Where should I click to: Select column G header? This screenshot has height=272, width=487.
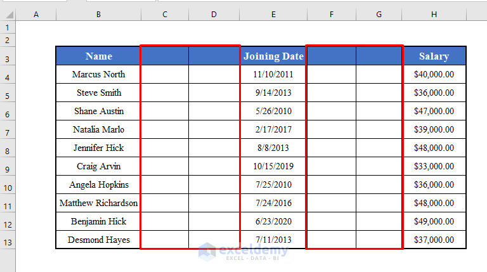tap(379, 15)
